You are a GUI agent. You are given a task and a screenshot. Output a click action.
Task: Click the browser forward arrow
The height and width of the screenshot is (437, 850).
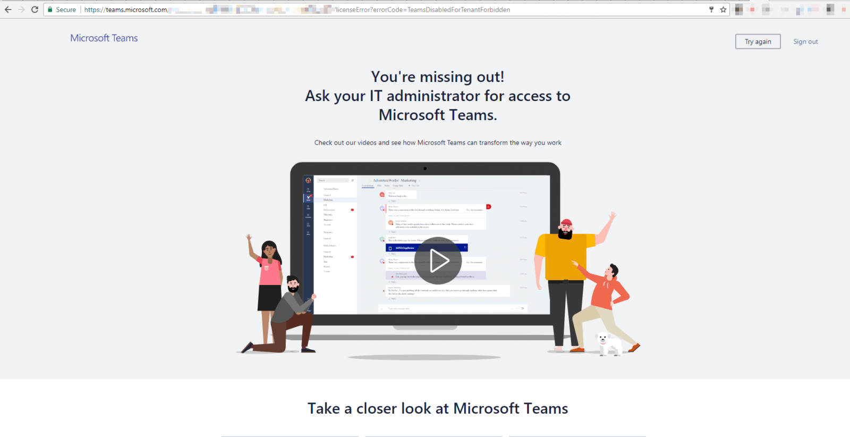[x=21, y=10]
